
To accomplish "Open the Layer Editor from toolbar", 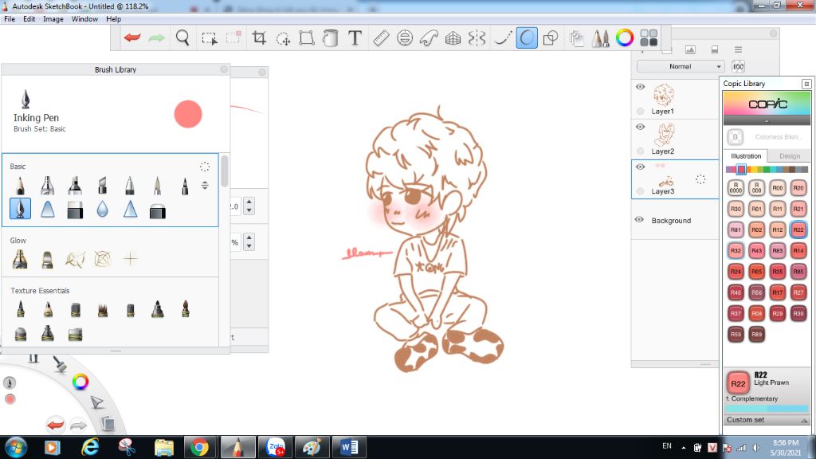I will 576,38.
